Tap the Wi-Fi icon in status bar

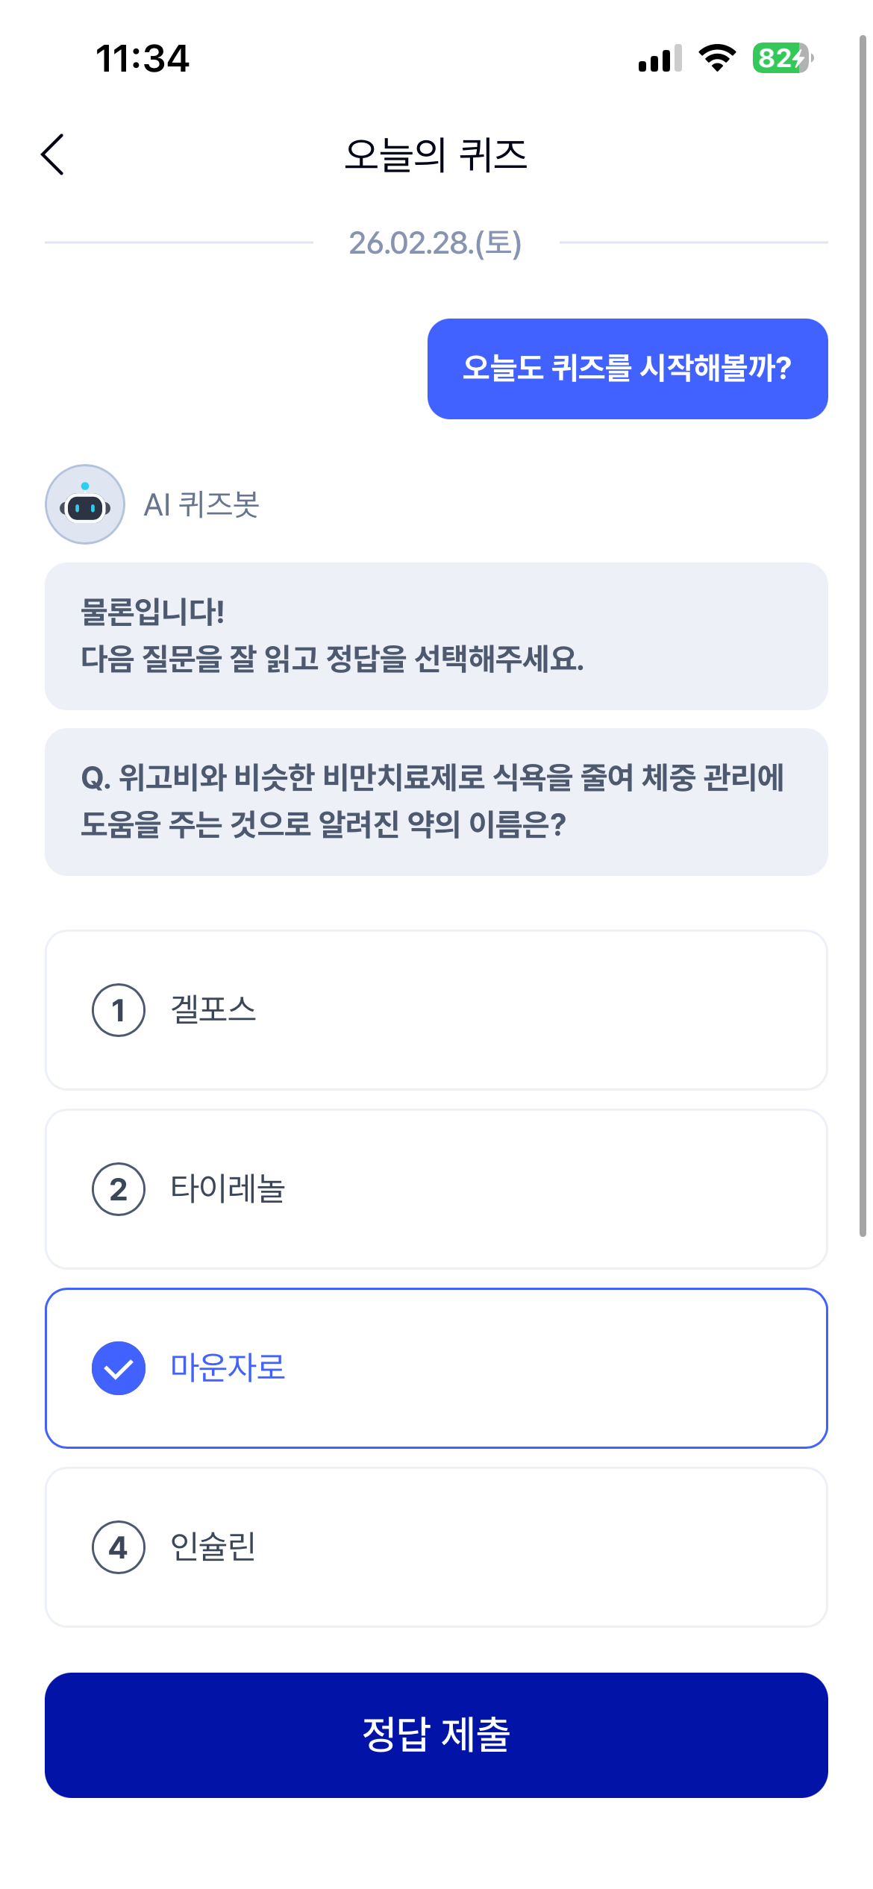717,58
